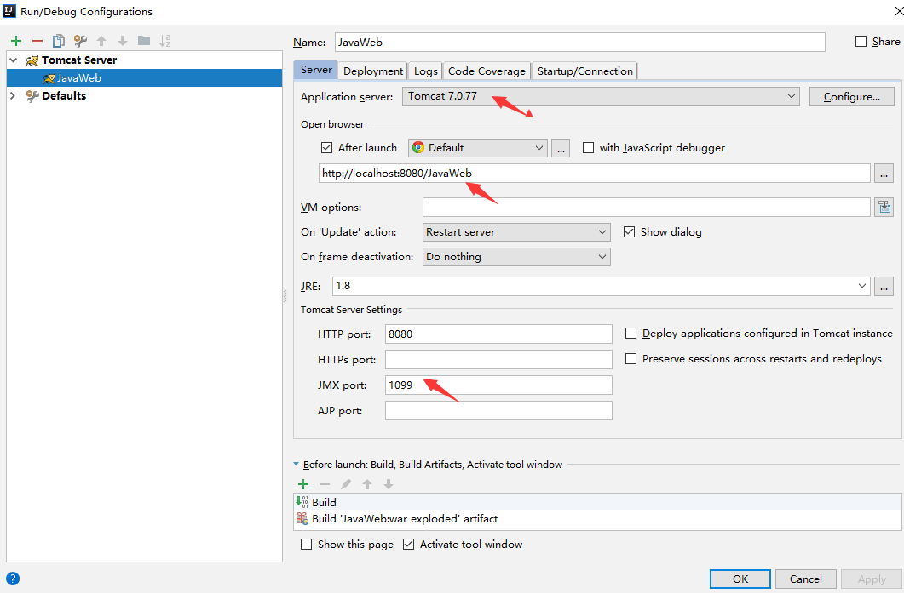
Task: Switch to the Server tab
Action: point(316,70)
